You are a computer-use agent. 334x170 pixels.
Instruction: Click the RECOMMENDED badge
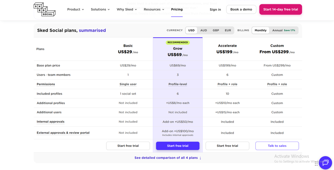[x=178, y=42]
